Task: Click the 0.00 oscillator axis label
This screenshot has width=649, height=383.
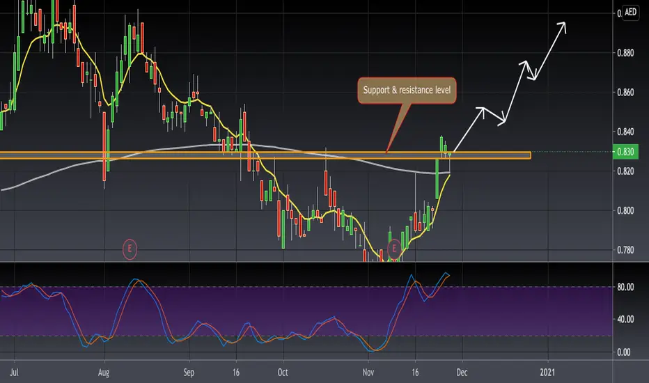Action: [x=625, y=352]
